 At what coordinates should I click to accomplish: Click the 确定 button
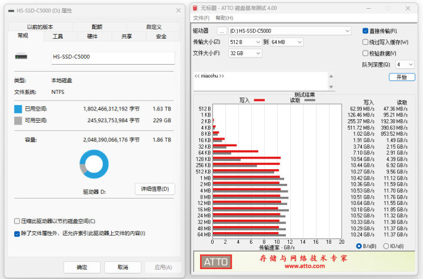click(82, 267)
